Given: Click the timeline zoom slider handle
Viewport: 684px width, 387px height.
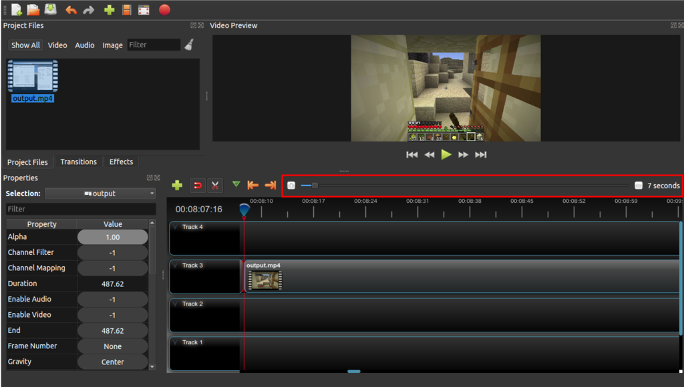Looking at the screenshot, I should 315,185.
